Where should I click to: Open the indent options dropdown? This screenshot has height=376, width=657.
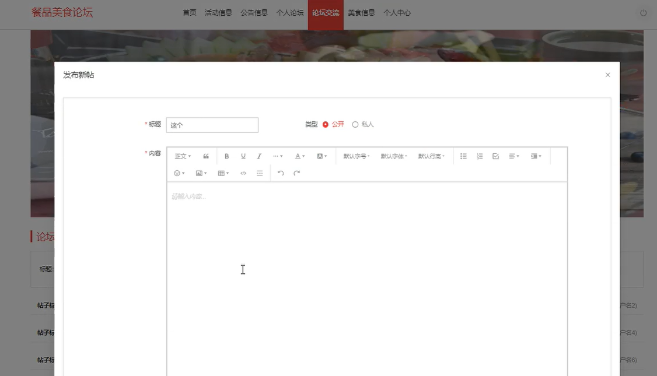point(536,156)
